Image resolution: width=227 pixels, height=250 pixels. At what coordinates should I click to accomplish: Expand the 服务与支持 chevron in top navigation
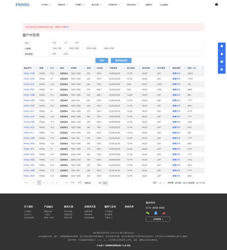(138, 5)
